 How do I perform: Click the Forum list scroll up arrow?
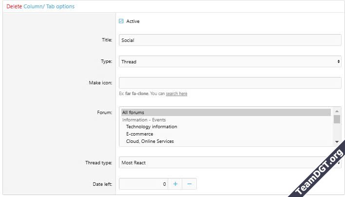337,112
